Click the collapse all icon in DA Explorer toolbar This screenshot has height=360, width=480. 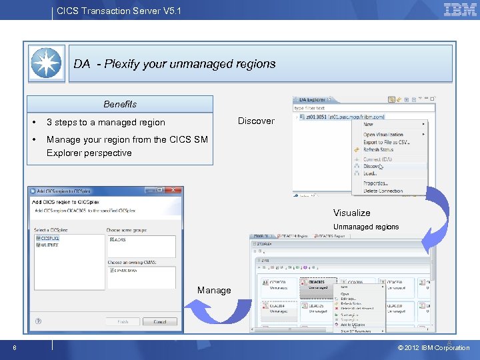click(x=414, y=99)
